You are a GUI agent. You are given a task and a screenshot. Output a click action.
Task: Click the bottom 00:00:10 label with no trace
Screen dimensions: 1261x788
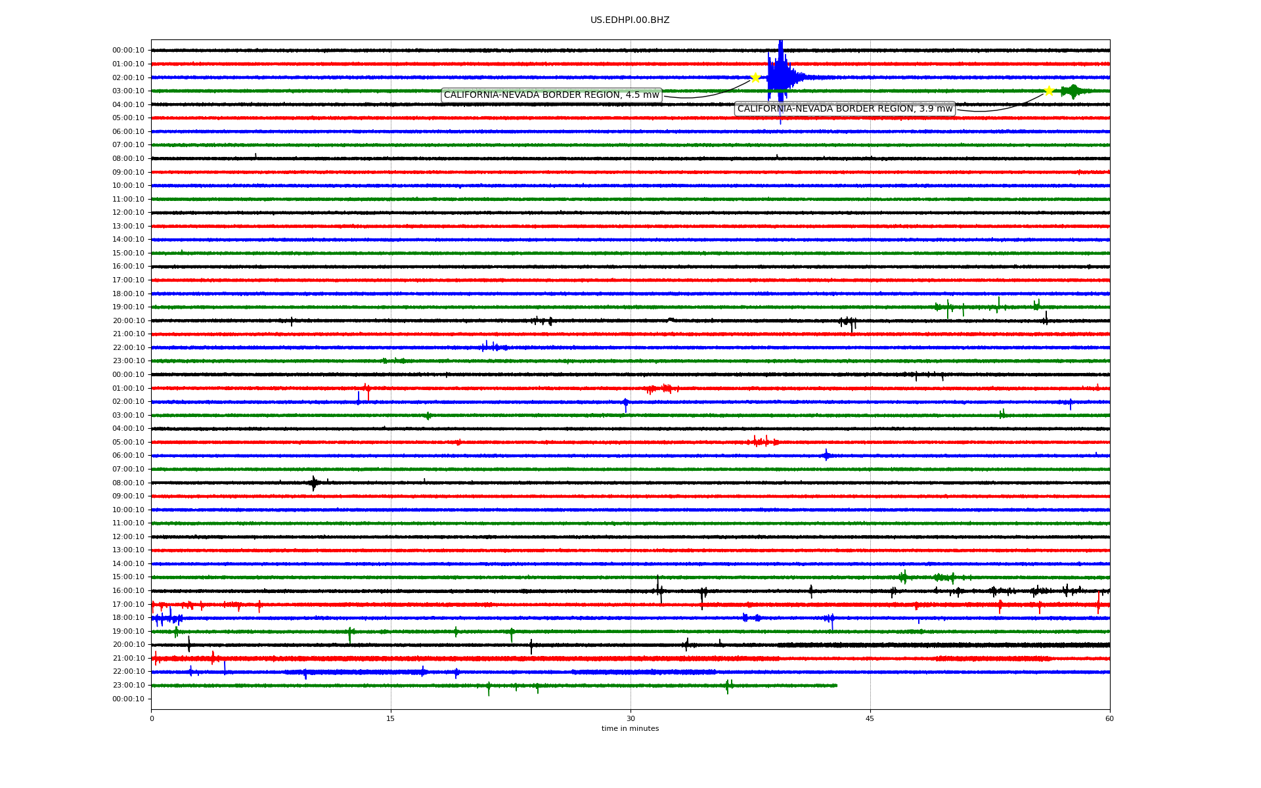pyautogui.click(x=128, y=699)
